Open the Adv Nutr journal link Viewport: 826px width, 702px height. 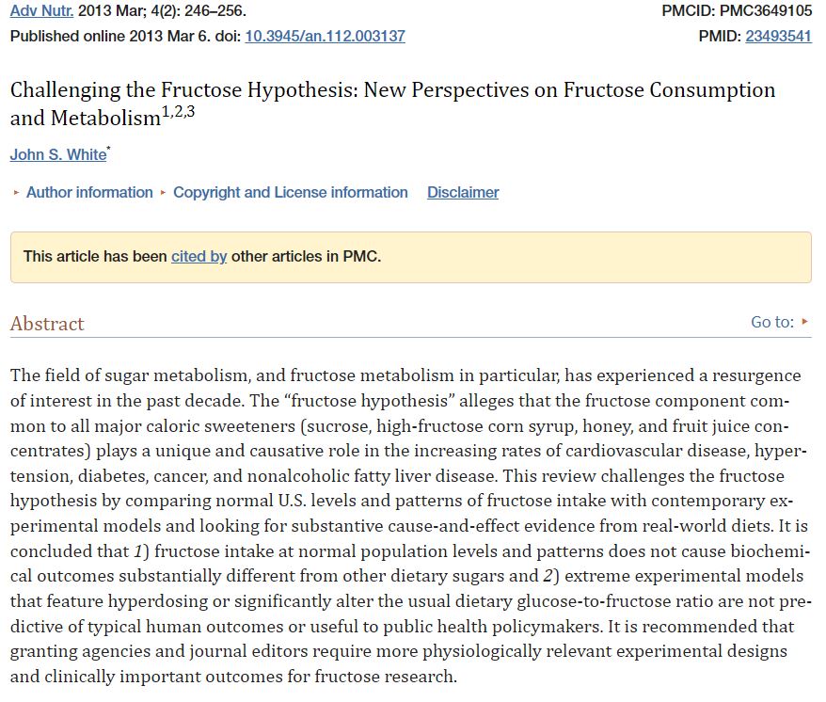[x=41, y=10]
